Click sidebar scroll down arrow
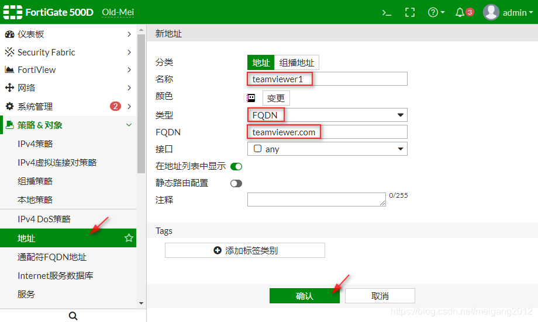The image size is (538, 322). coord(141,303)
